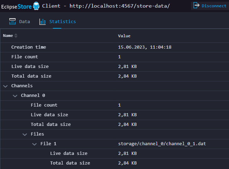Click the Client URL title text
Viewport: 229px width, 169px height.
[106, 6]
